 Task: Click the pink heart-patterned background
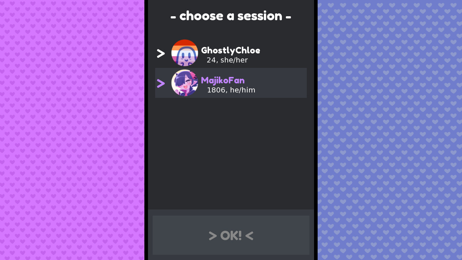pyautogui.click(x=72, y=130)
